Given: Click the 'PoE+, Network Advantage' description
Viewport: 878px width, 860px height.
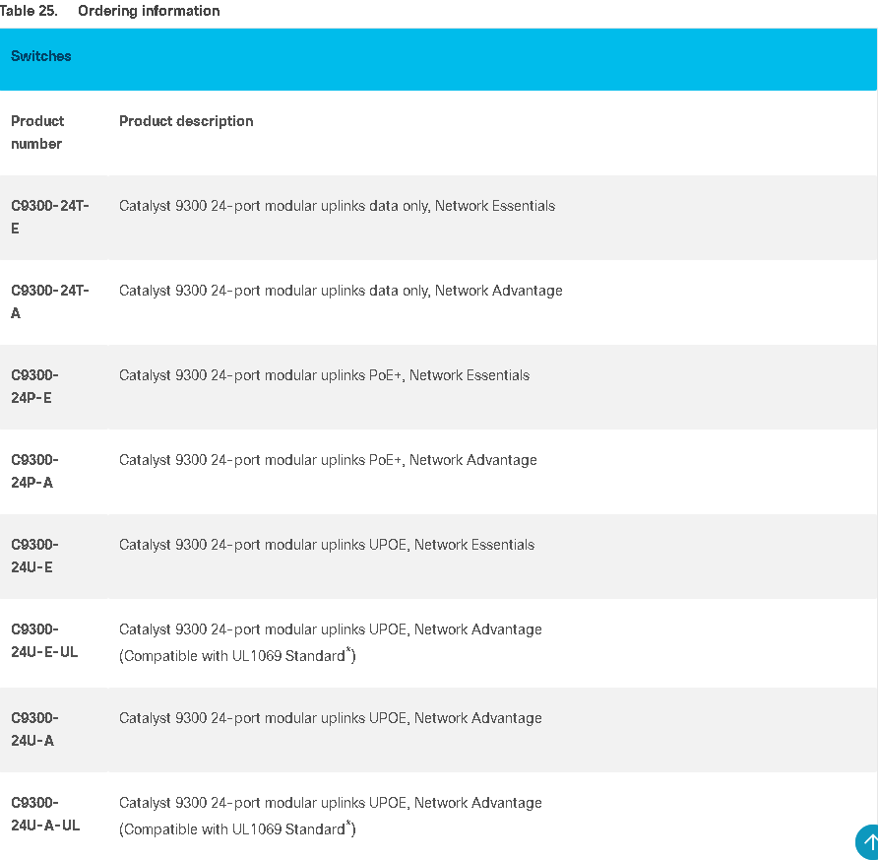Looking at the screenshot, I should tap(328, 459).
